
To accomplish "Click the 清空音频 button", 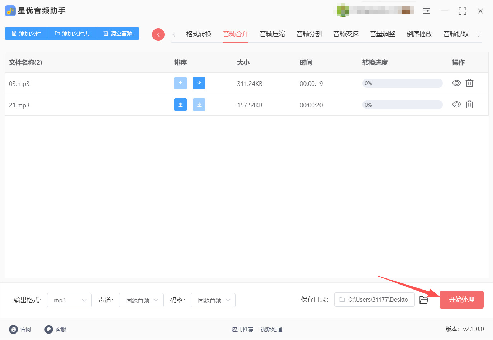I will tap(118, 34).
